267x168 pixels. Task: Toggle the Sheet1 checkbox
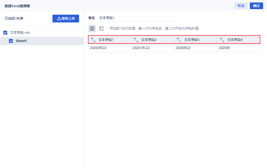click(11, 41)
